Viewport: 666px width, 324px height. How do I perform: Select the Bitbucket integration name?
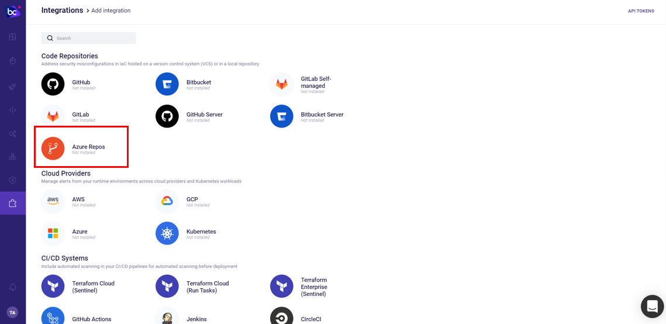199,82
